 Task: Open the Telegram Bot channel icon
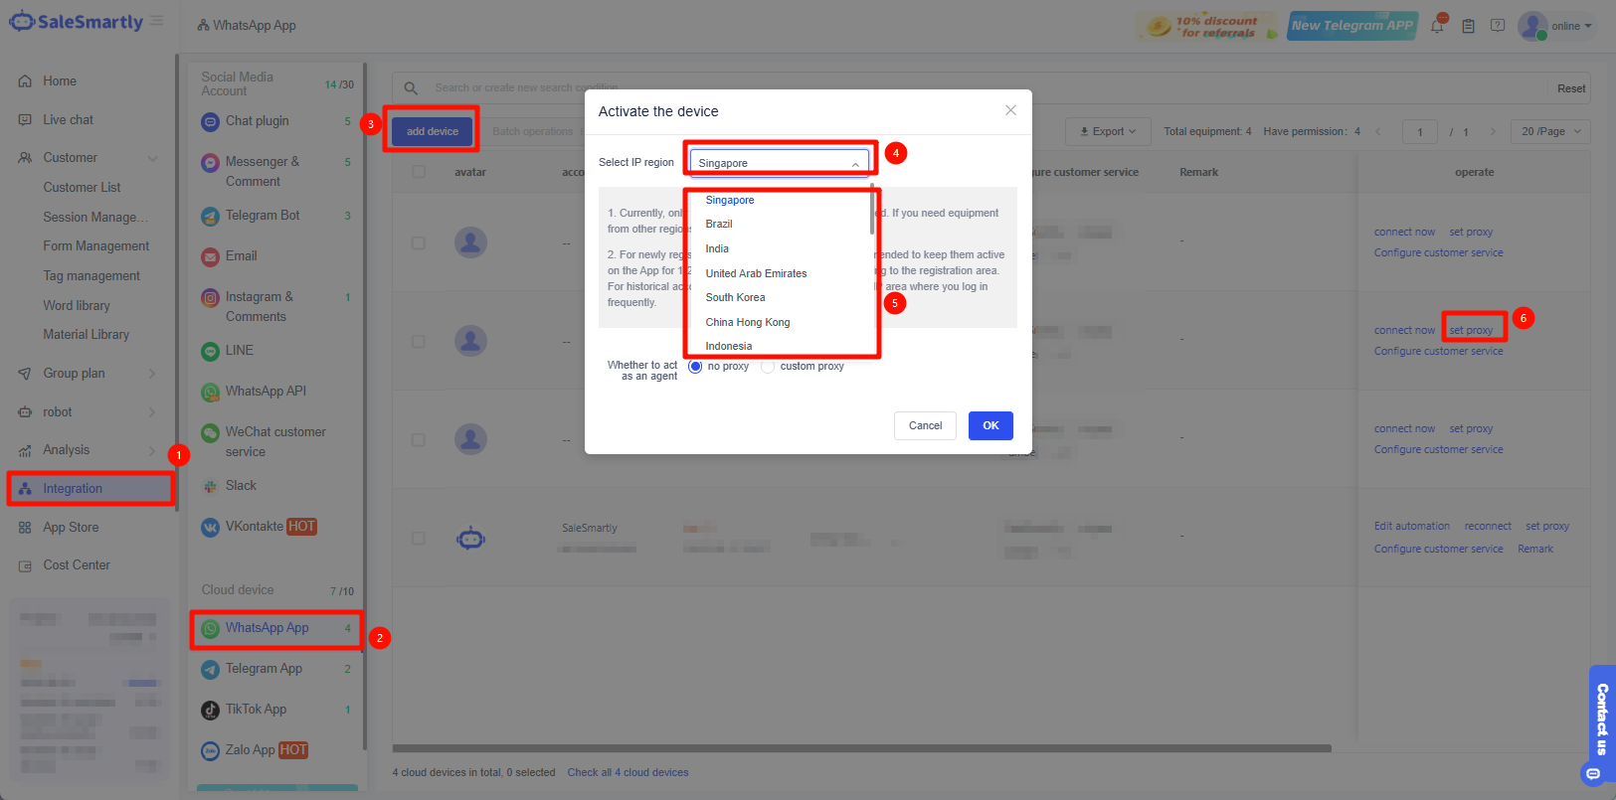[210, 217]
